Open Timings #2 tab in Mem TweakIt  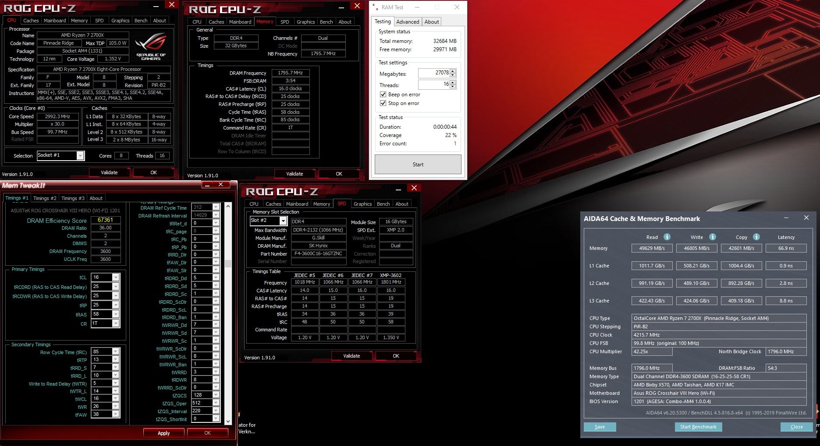tap(45, 198)
